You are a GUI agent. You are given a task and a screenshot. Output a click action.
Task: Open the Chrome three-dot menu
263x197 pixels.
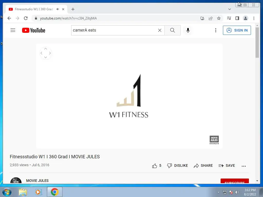(x=254, y=18)
